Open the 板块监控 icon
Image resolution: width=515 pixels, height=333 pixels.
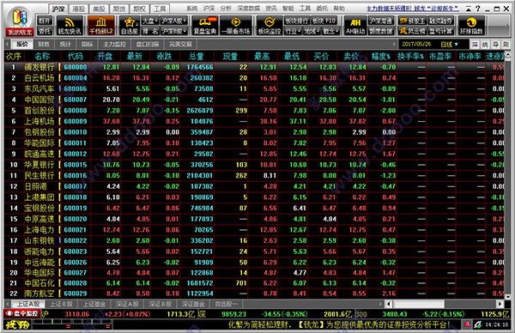(x=270, y=26)
